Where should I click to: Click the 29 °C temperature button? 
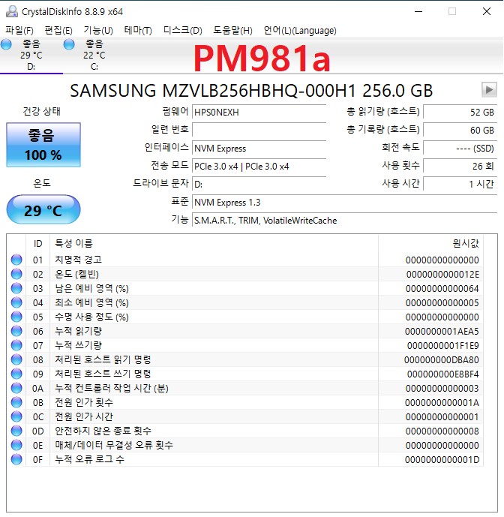(43, 209)
